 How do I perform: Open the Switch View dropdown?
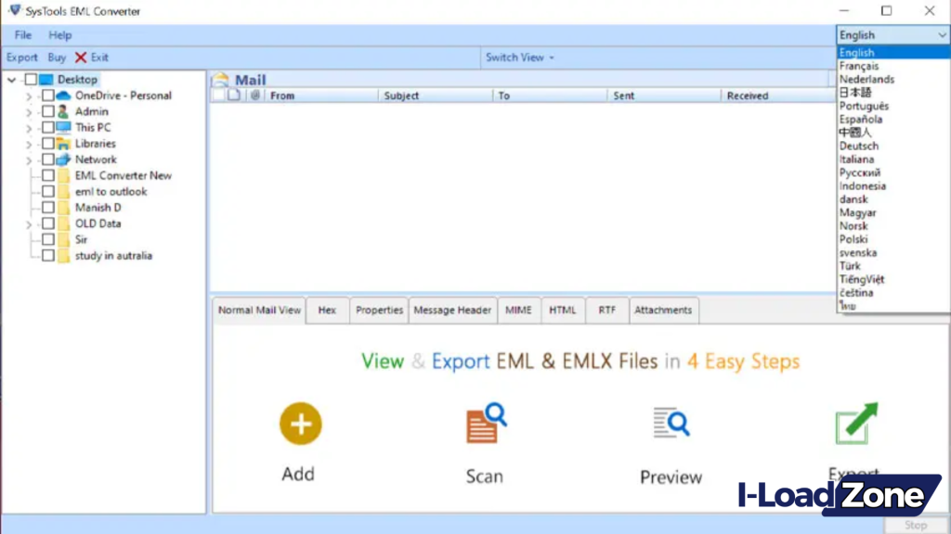tap(520, 57)
